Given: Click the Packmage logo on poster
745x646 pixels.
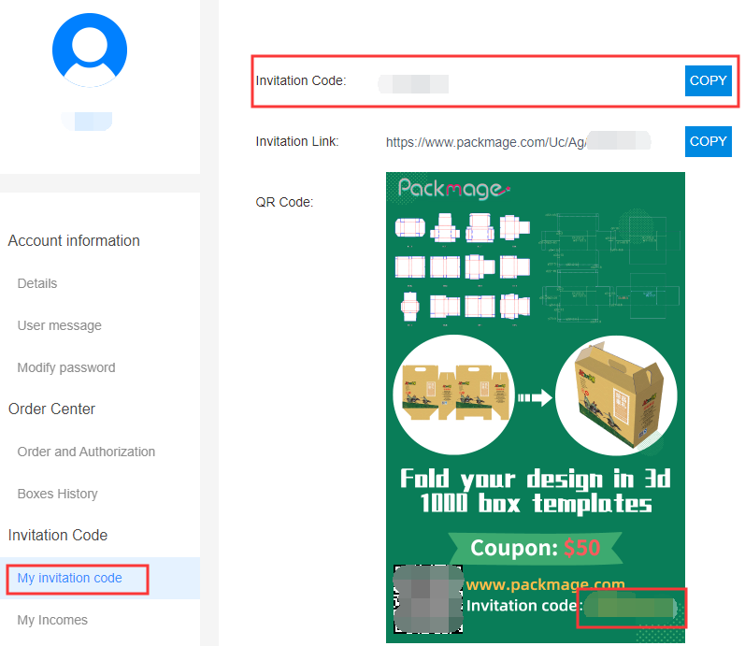Looking at the screenshot, I should coord(453,189).
